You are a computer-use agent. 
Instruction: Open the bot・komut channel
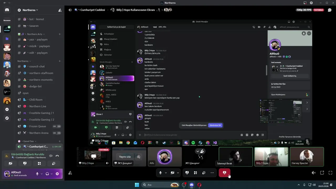(39, 19)
